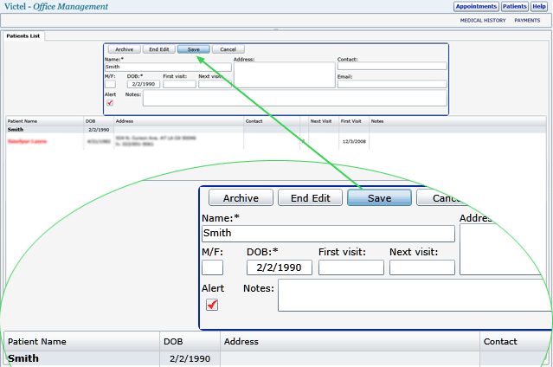Click the fully visible Cancel button

click(228, 49)
